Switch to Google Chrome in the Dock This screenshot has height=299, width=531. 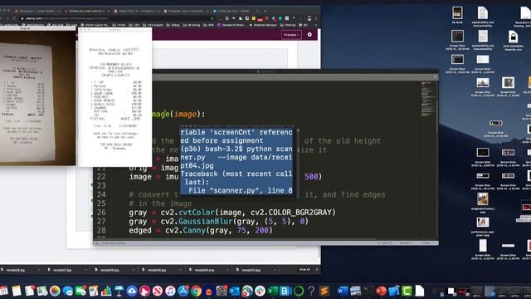(x=196, y=291)
